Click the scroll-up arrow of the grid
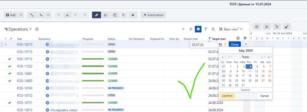 tap(246, 44)
